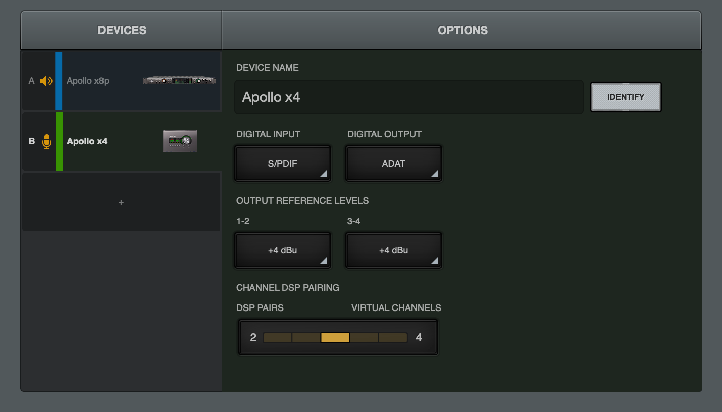The image size is (722, 412).
Task: Click the plus icon to add a device
Action: coord(121,202)
